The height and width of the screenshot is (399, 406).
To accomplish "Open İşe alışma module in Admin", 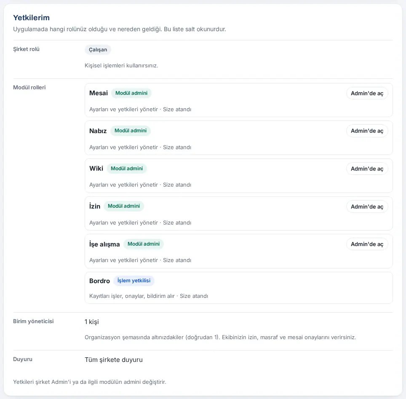I will 367,244.
